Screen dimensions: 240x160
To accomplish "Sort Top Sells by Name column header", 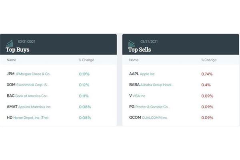I will [134, 60].
